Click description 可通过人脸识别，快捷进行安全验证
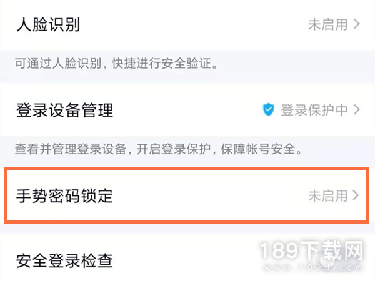 pyautogui.click(x=116, y=64)
